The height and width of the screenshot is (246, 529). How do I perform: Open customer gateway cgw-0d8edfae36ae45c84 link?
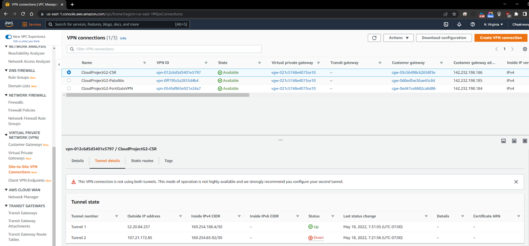413,81
